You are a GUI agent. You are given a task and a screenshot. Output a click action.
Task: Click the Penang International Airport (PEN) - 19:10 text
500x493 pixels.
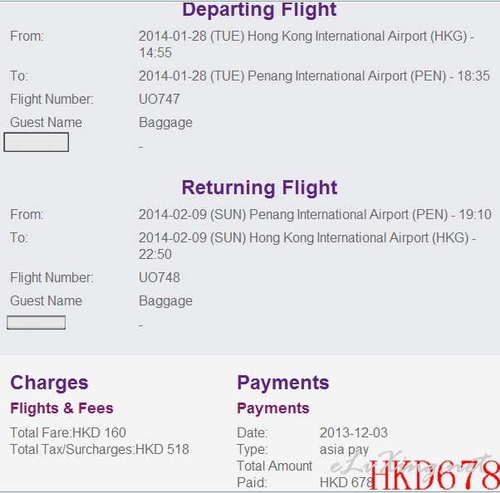point(370,214)
